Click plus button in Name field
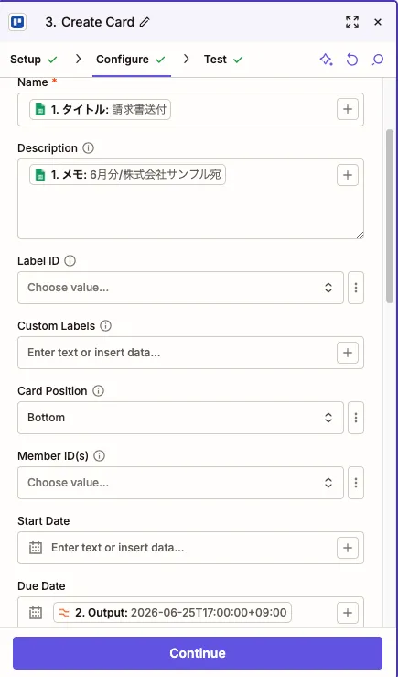This screenshot has width=398, height=677. click(348, 109)
